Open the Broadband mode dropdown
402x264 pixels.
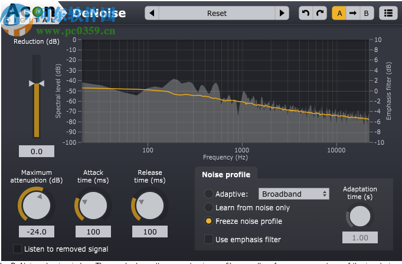pyautogui.click(x=294, y=194)
